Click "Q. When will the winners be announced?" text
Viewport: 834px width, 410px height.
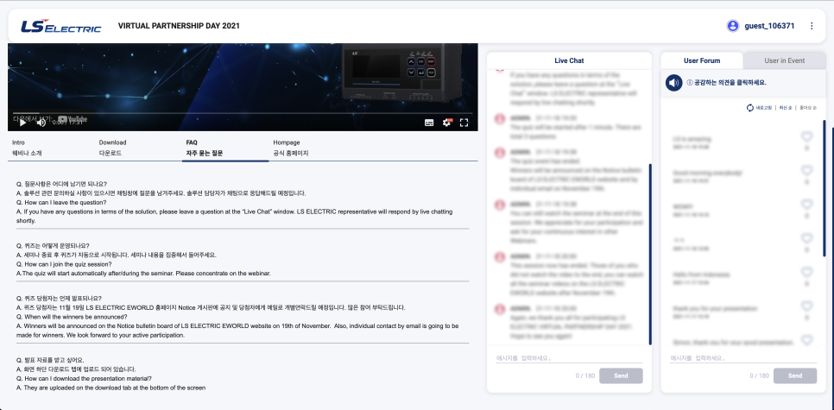click(x=72, y=317)
